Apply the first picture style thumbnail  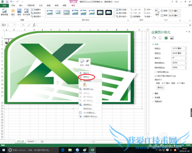point(50,13)
